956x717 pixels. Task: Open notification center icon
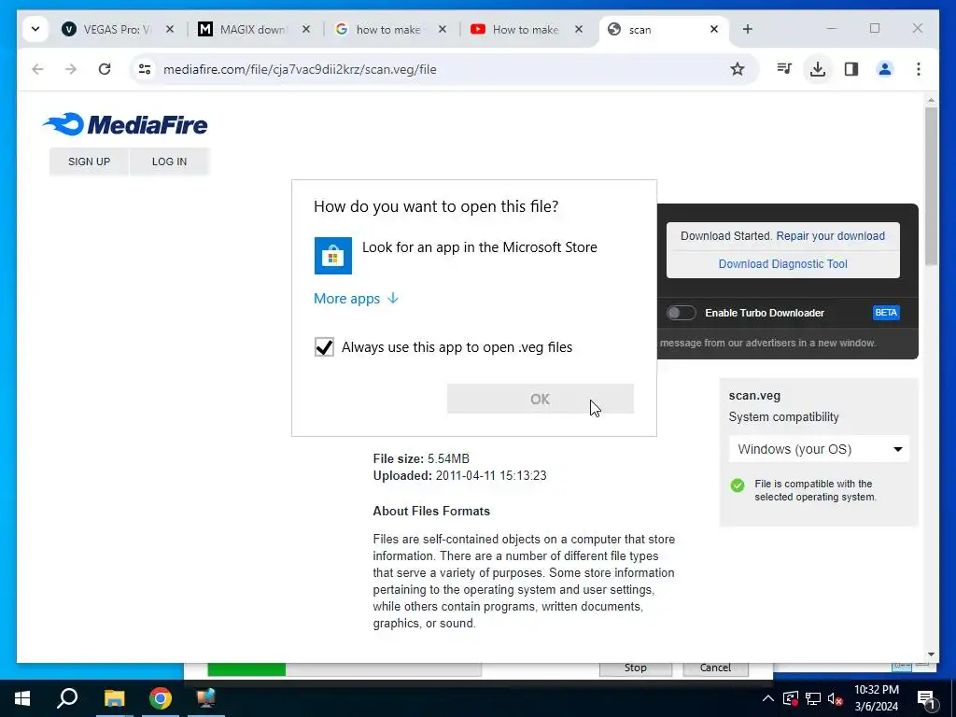(926, 699)
